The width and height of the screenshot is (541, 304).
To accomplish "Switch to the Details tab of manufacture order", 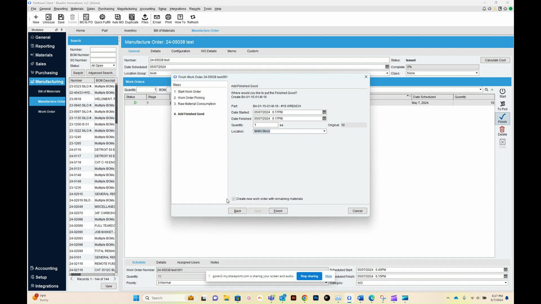I will click(156, 51).
